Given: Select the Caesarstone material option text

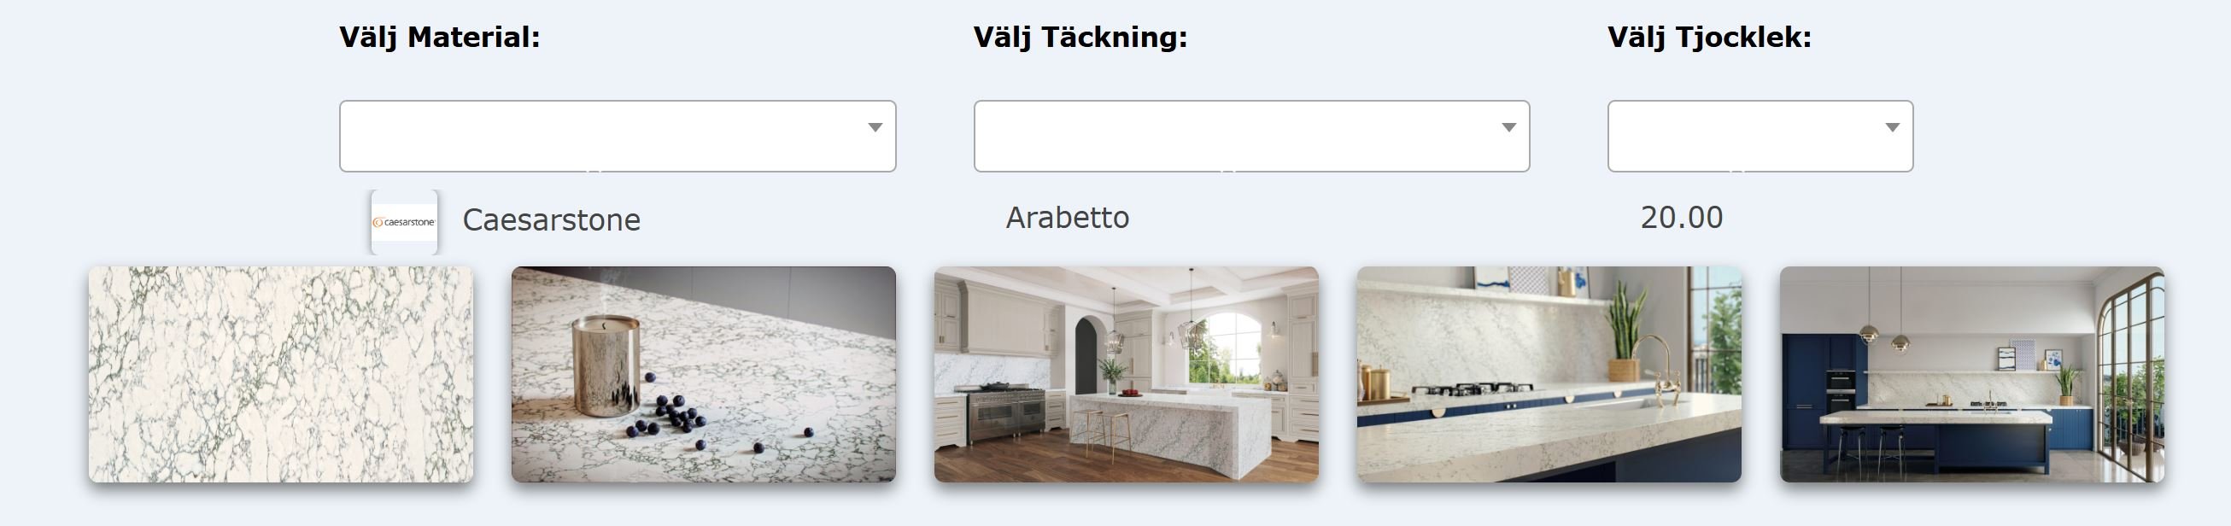Looking at the screenshot, I should click(x=552, y=219).
